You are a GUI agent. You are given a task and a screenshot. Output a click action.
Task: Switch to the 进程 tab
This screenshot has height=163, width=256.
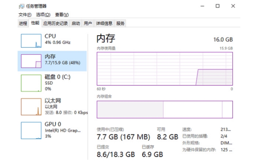click(x=23, y=23)
